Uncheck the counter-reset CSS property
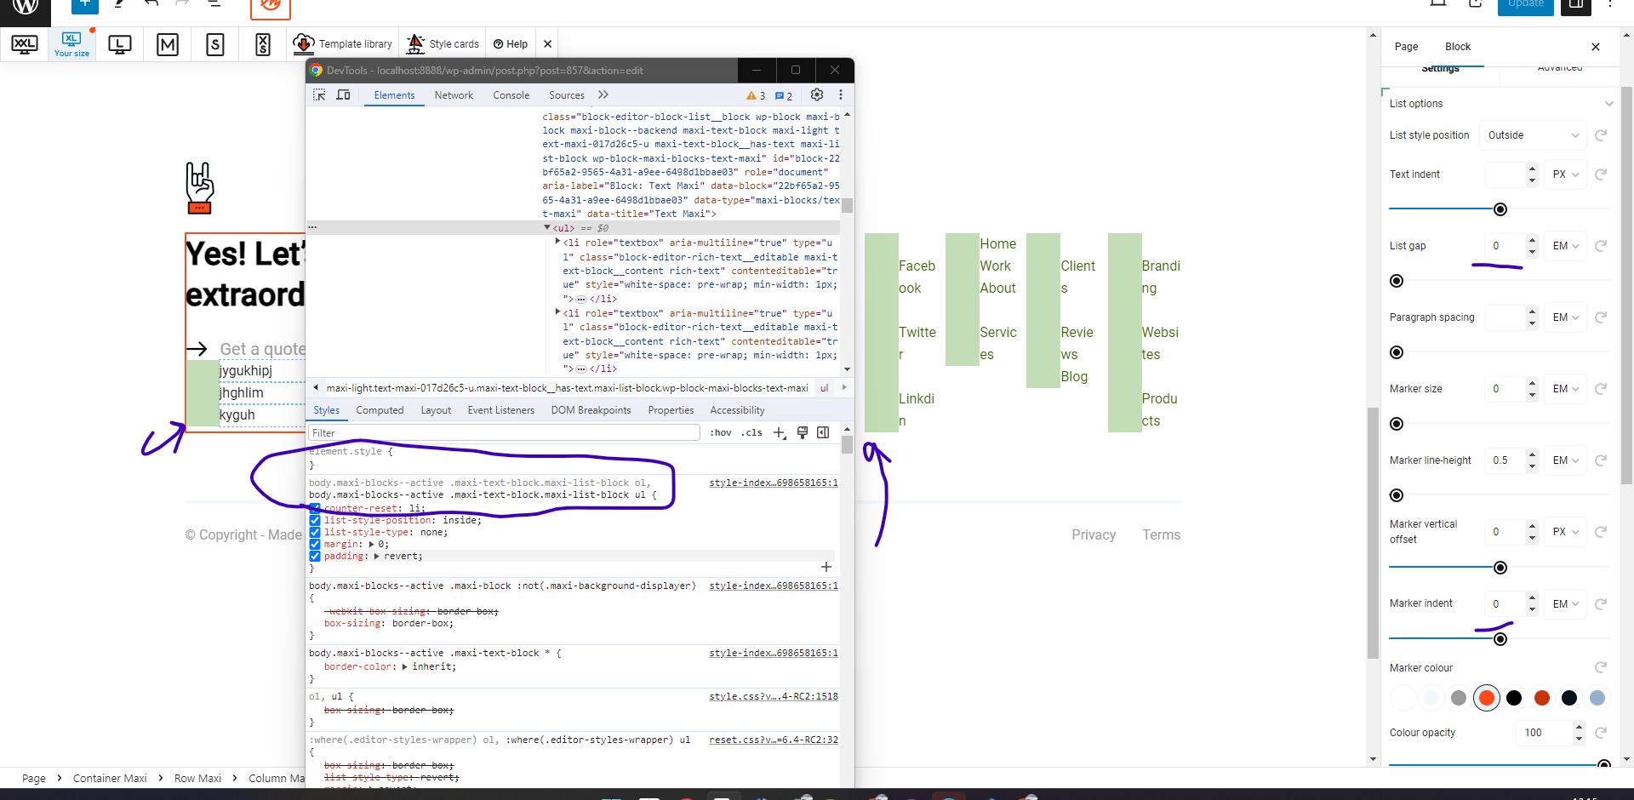The image size is (1634, 800). tap(316, 508)
